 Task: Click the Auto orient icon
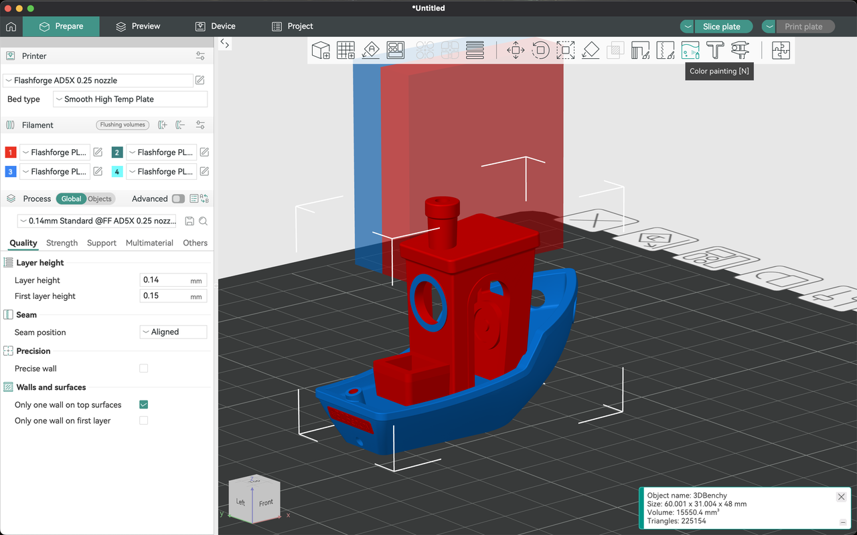(371, 50)
